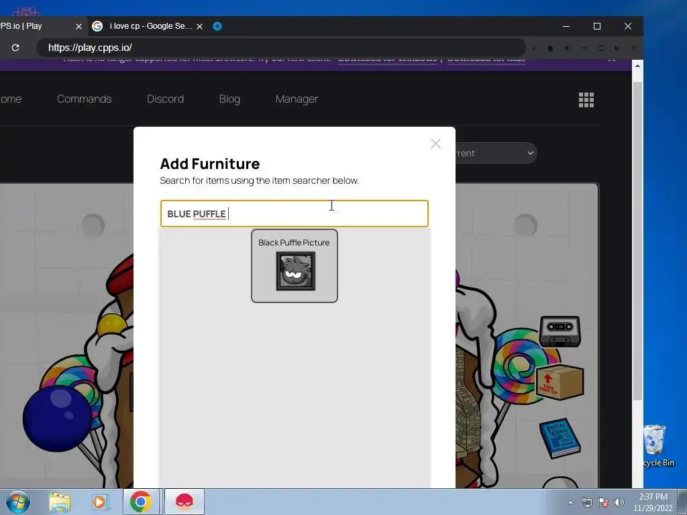Show hidden system tray icons

[570, 502]
